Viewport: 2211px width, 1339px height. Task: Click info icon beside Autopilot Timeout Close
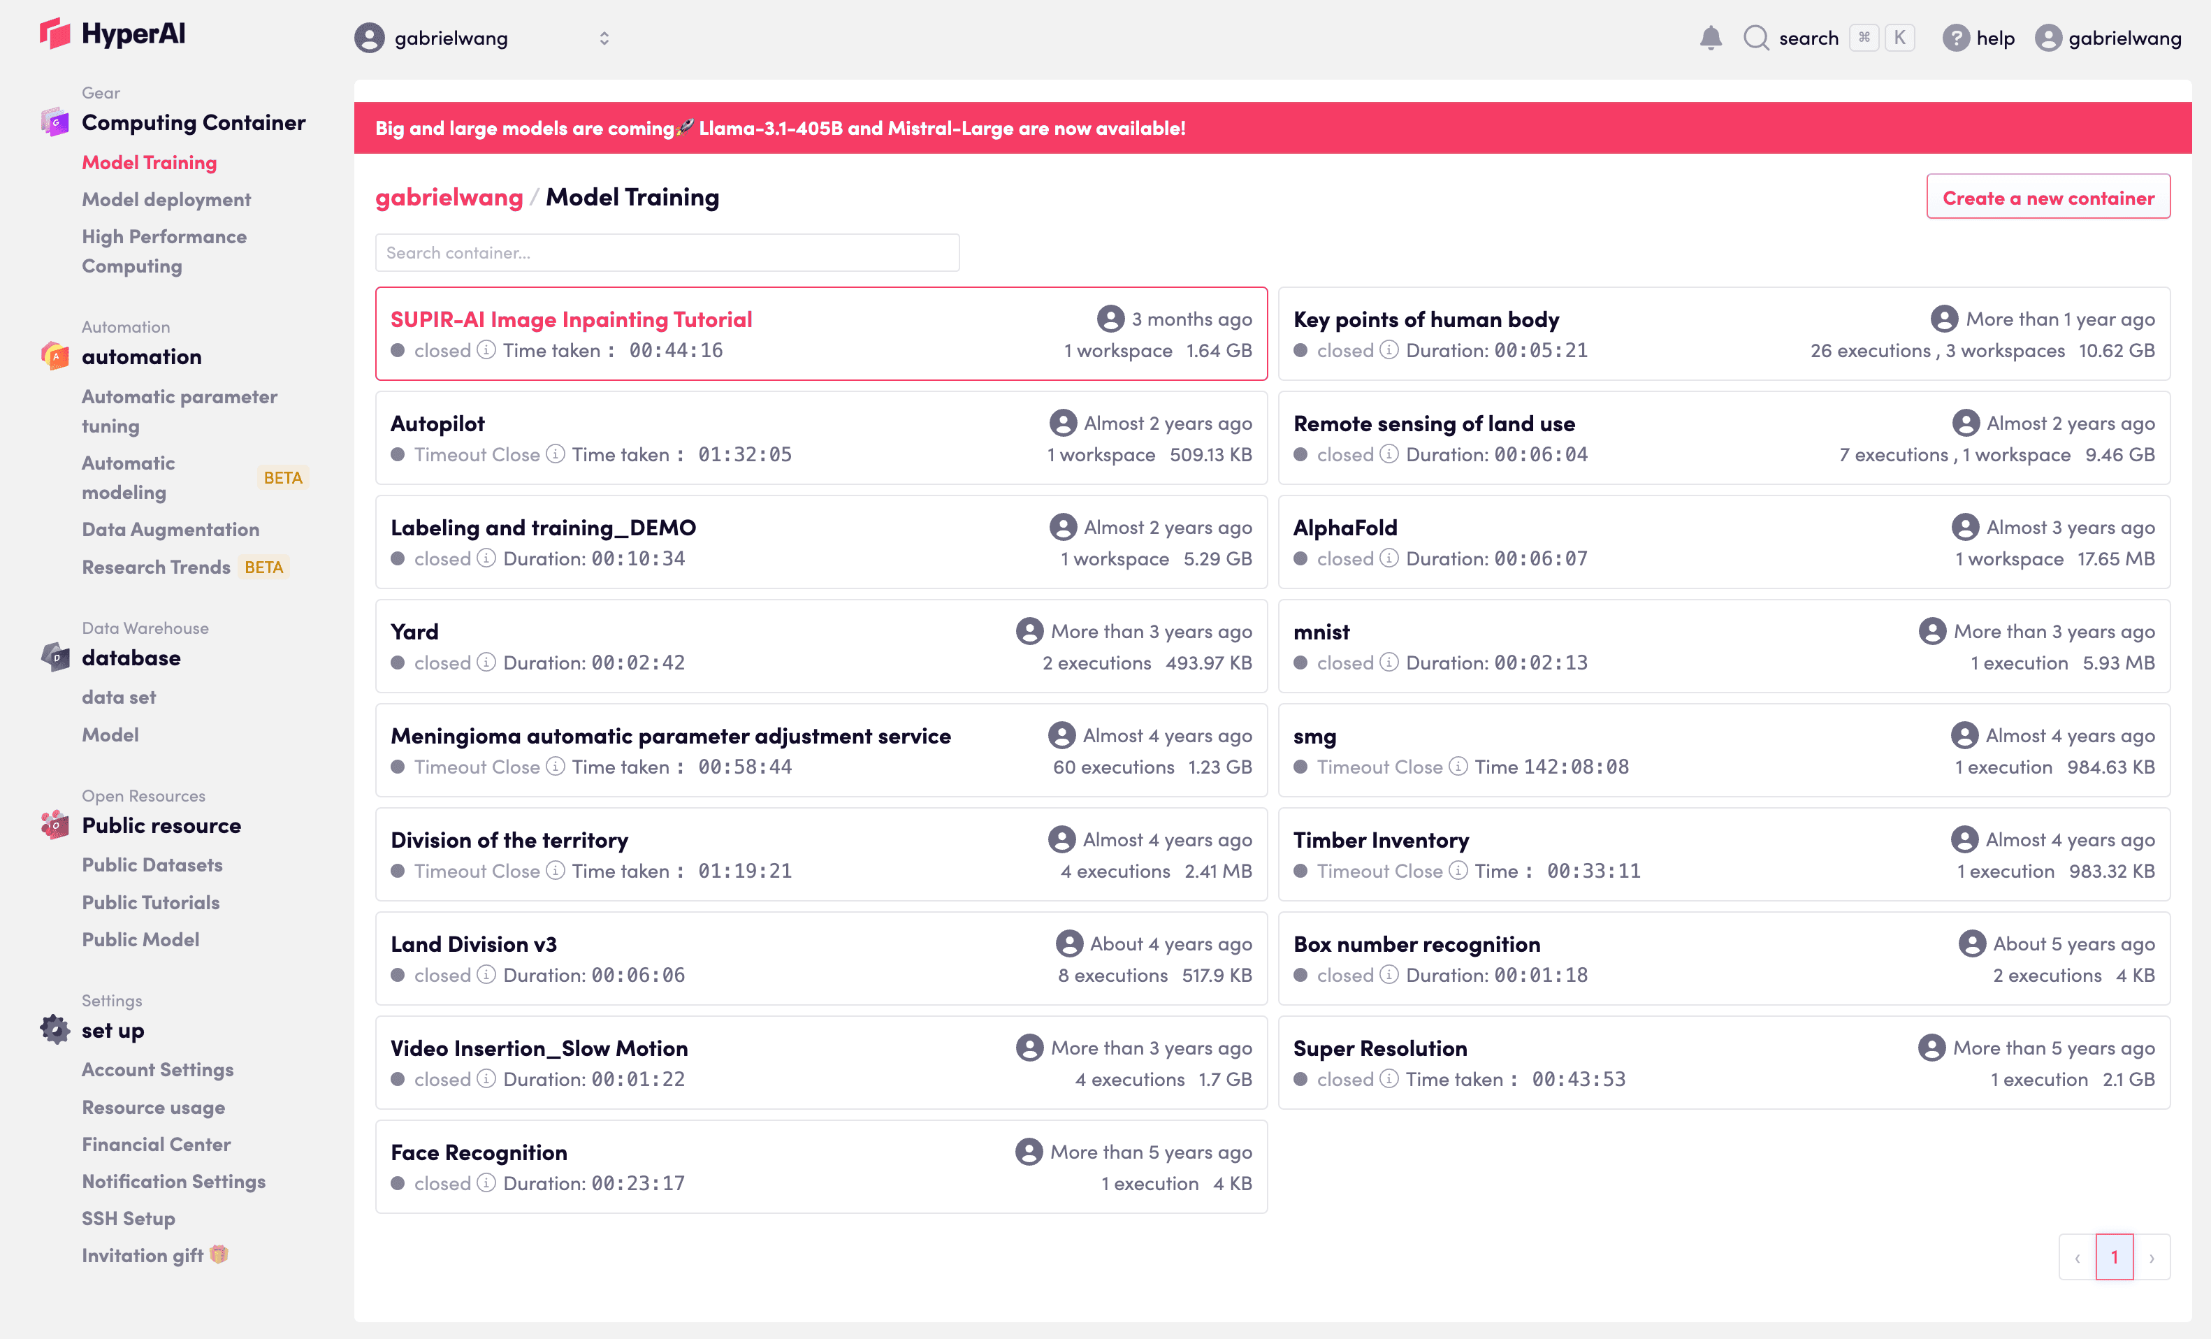[x=556, y=454]
